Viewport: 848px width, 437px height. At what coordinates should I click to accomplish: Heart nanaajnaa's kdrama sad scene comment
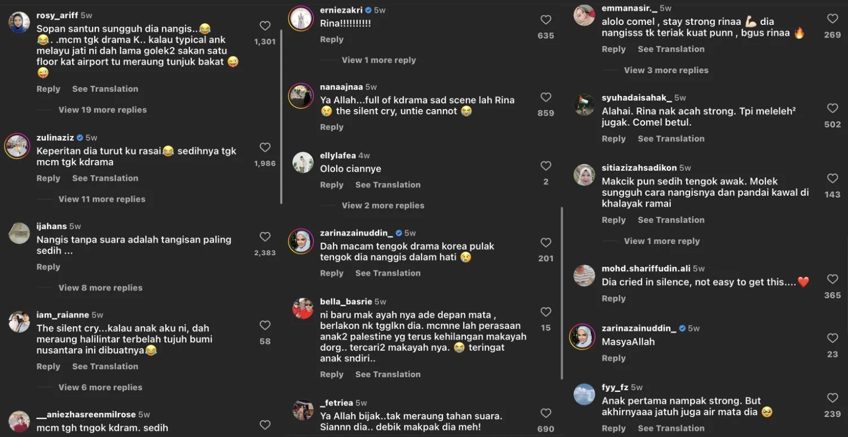pyautogui.click(x=546, y=97)
